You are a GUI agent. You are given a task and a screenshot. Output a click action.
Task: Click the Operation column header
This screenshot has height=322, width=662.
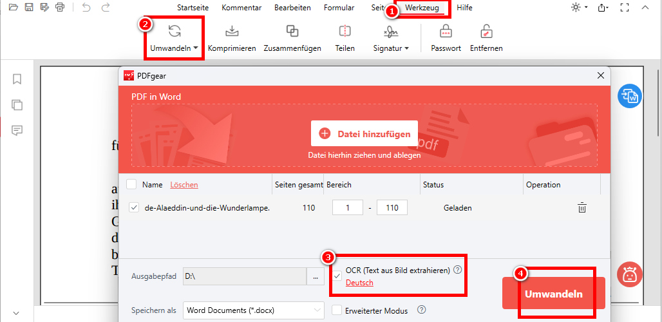point(544,184)
